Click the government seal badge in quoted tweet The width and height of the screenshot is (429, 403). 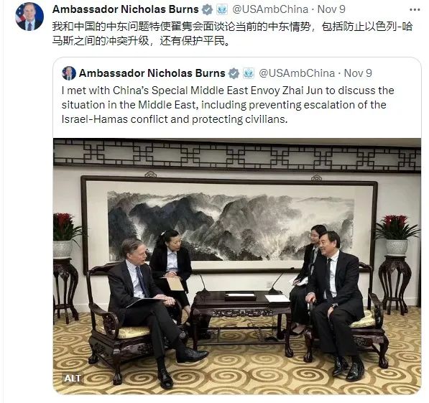(249, 73)
